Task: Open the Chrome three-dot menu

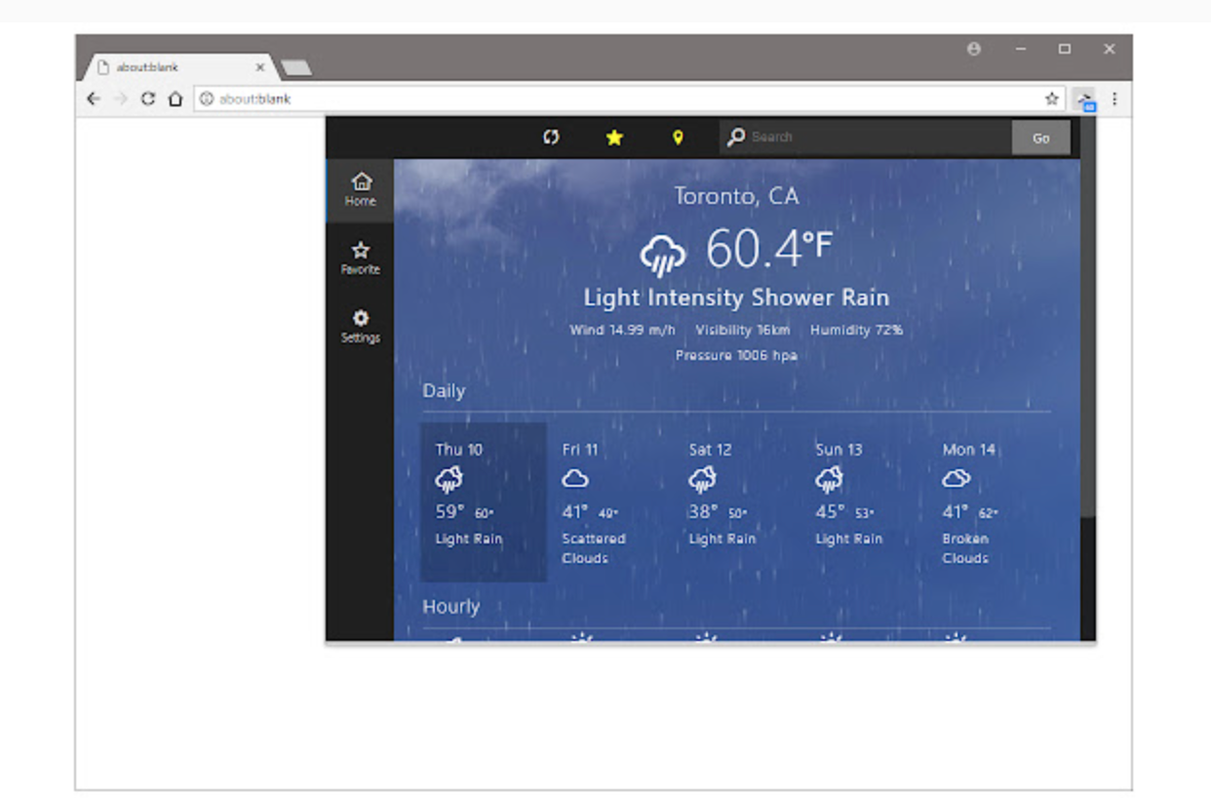Action: [1114, 99]
